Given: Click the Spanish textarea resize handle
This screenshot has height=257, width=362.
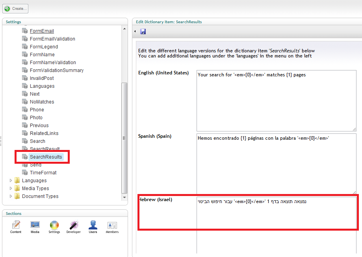Looking at the screenshot, I should click(355, 192).
